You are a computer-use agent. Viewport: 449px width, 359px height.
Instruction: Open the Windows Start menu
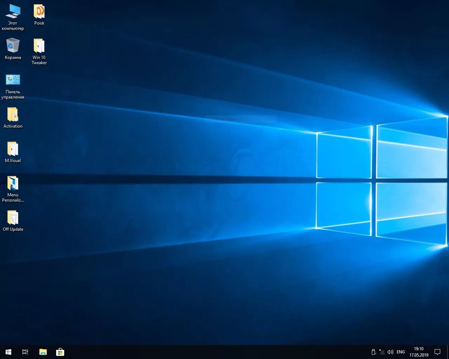(8, 352)
